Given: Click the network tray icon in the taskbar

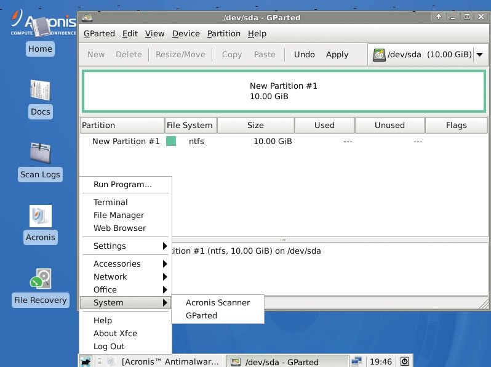Looking at the screenshot, I should click(357, 361).
